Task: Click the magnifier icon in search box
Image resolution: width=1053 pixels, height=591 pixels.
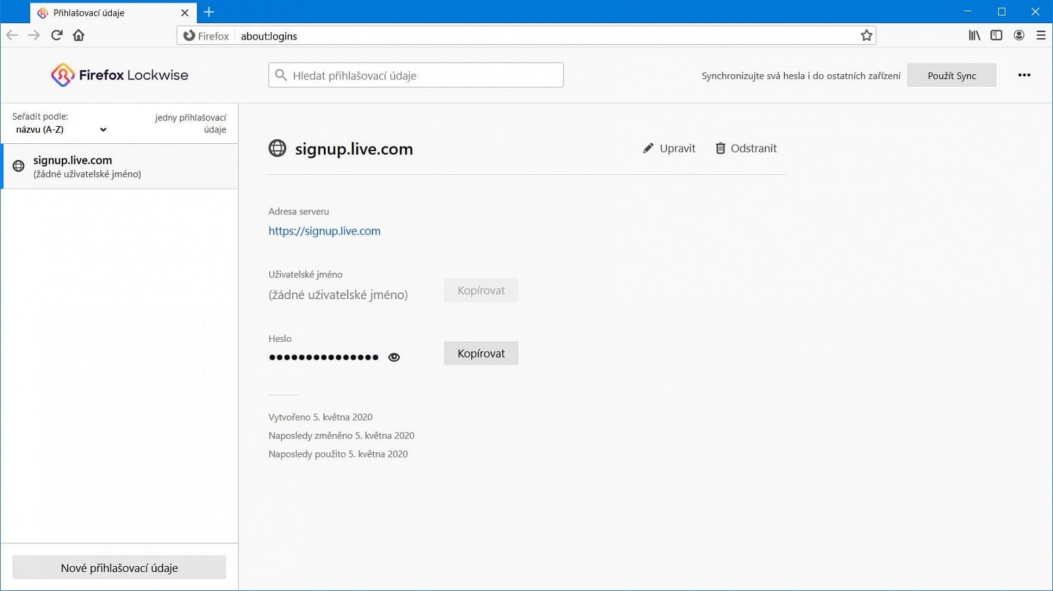Action: (281, 75)
